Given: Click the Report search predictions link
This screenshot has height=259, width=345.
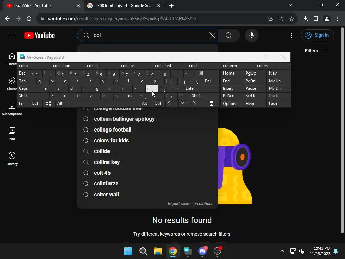Looking at the screenshot, I should (191, 204).
